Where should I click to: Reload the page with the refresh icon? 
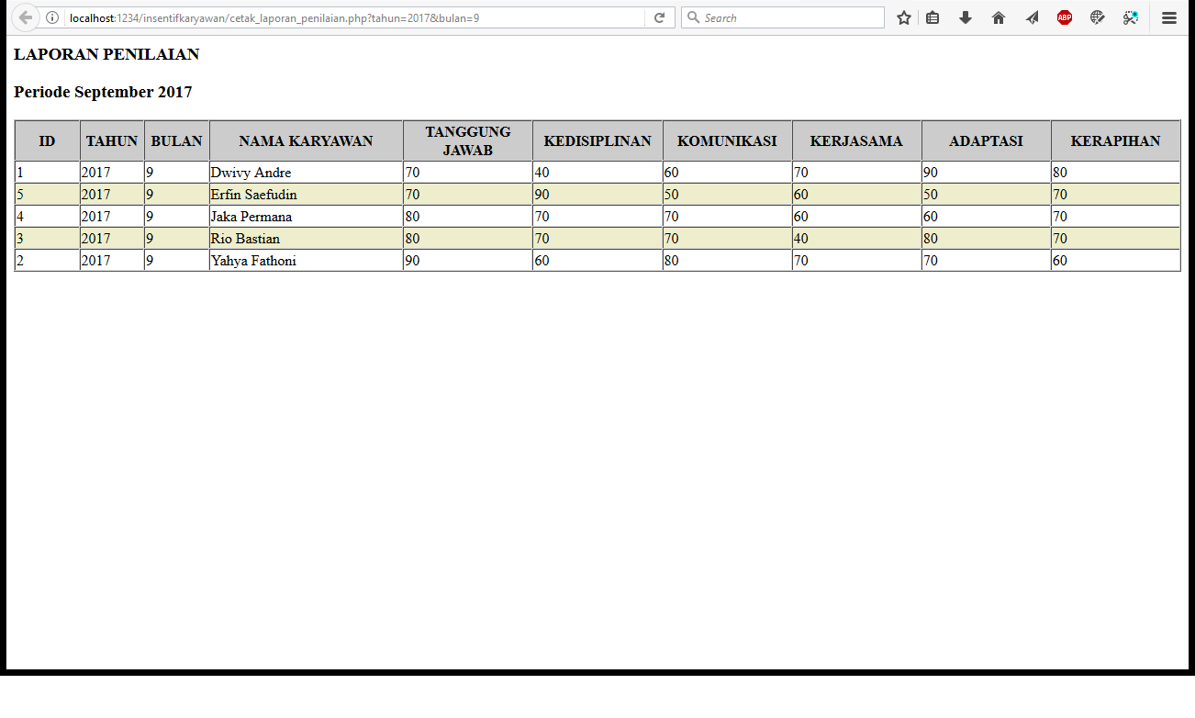coord(659,17)
